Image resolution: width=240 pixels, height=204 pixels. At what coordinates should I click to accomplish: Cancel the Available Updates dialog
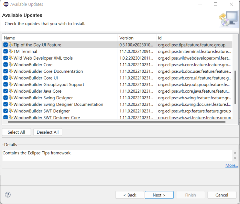(x=222, y=195)
